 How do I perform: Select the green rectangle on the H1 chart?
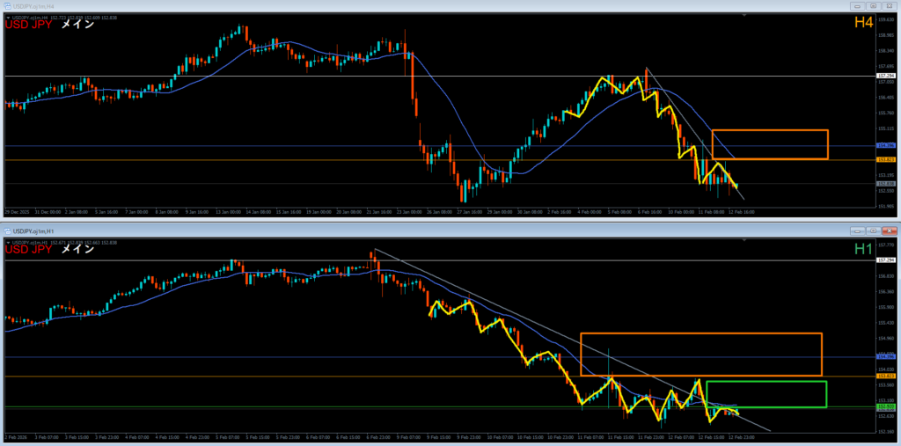pos(765,382)
